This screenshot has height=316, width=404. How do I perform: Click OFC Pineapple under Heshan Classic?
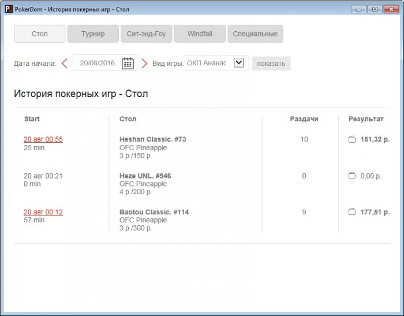pos(143,148)
